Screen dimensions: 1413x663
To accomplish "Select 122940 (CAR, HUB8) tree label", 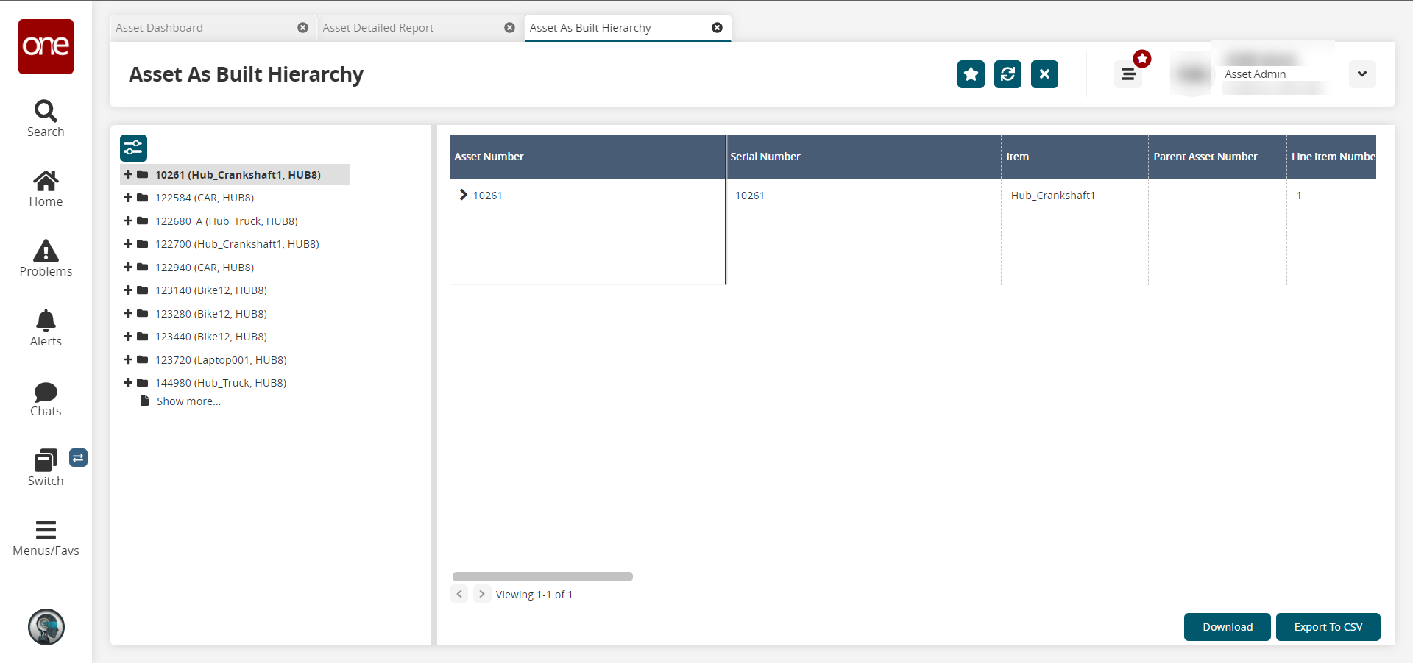I will coord(205,268).
